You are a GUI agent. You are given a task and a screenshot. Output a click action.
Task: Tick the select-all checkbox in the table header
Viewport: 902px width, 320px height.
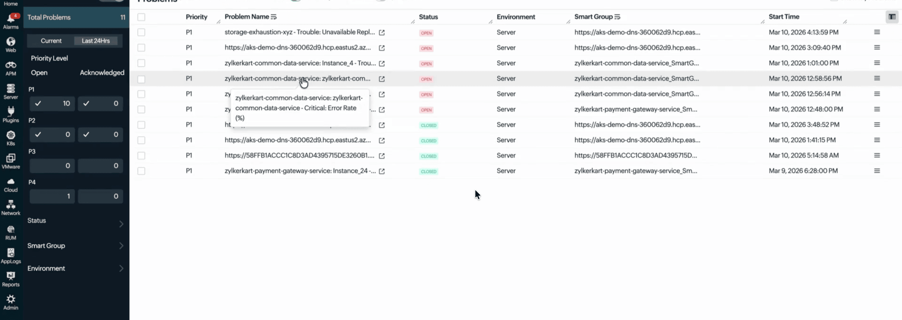point(141,17)
